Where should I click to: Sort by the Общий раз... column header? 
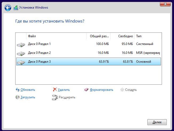98,36
